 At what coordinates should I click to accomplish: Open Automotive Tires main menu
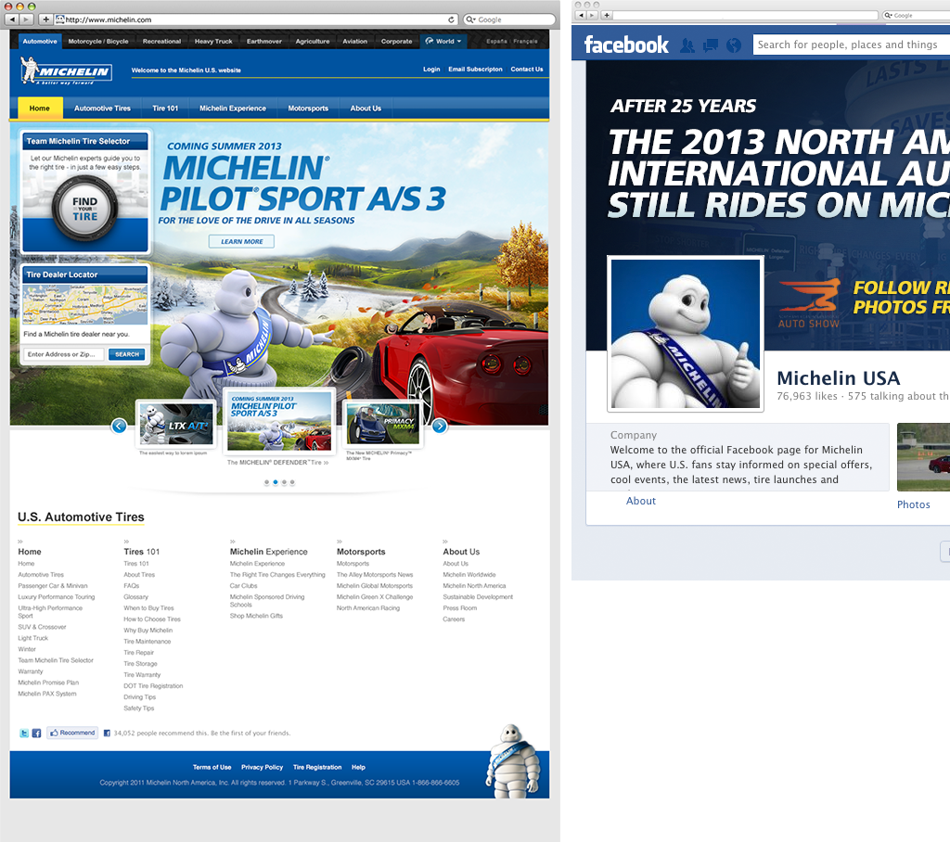[x=102, y=108]
